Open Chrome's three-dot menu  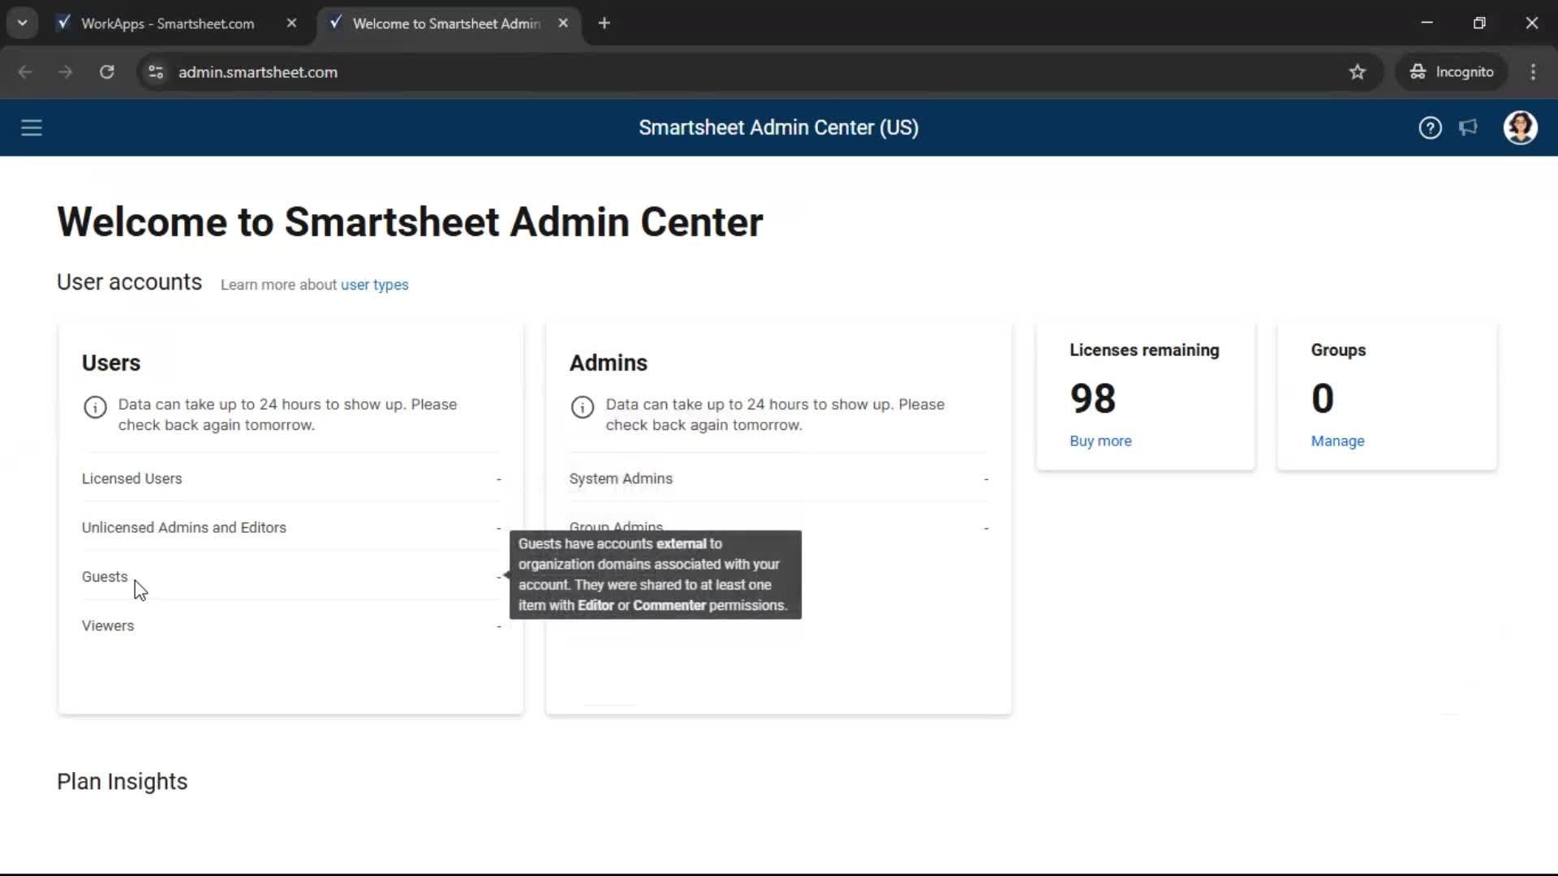[x=1534, y=71]
